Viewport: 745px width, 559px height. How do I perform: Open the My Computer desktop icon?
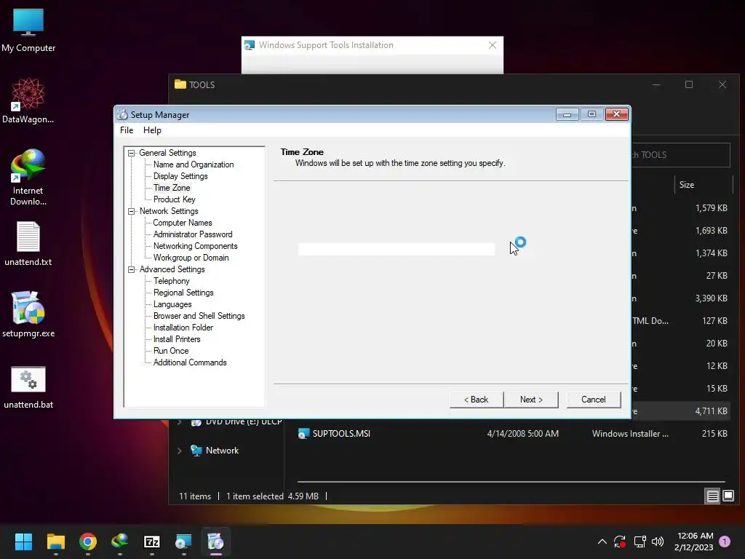[28, 30]
